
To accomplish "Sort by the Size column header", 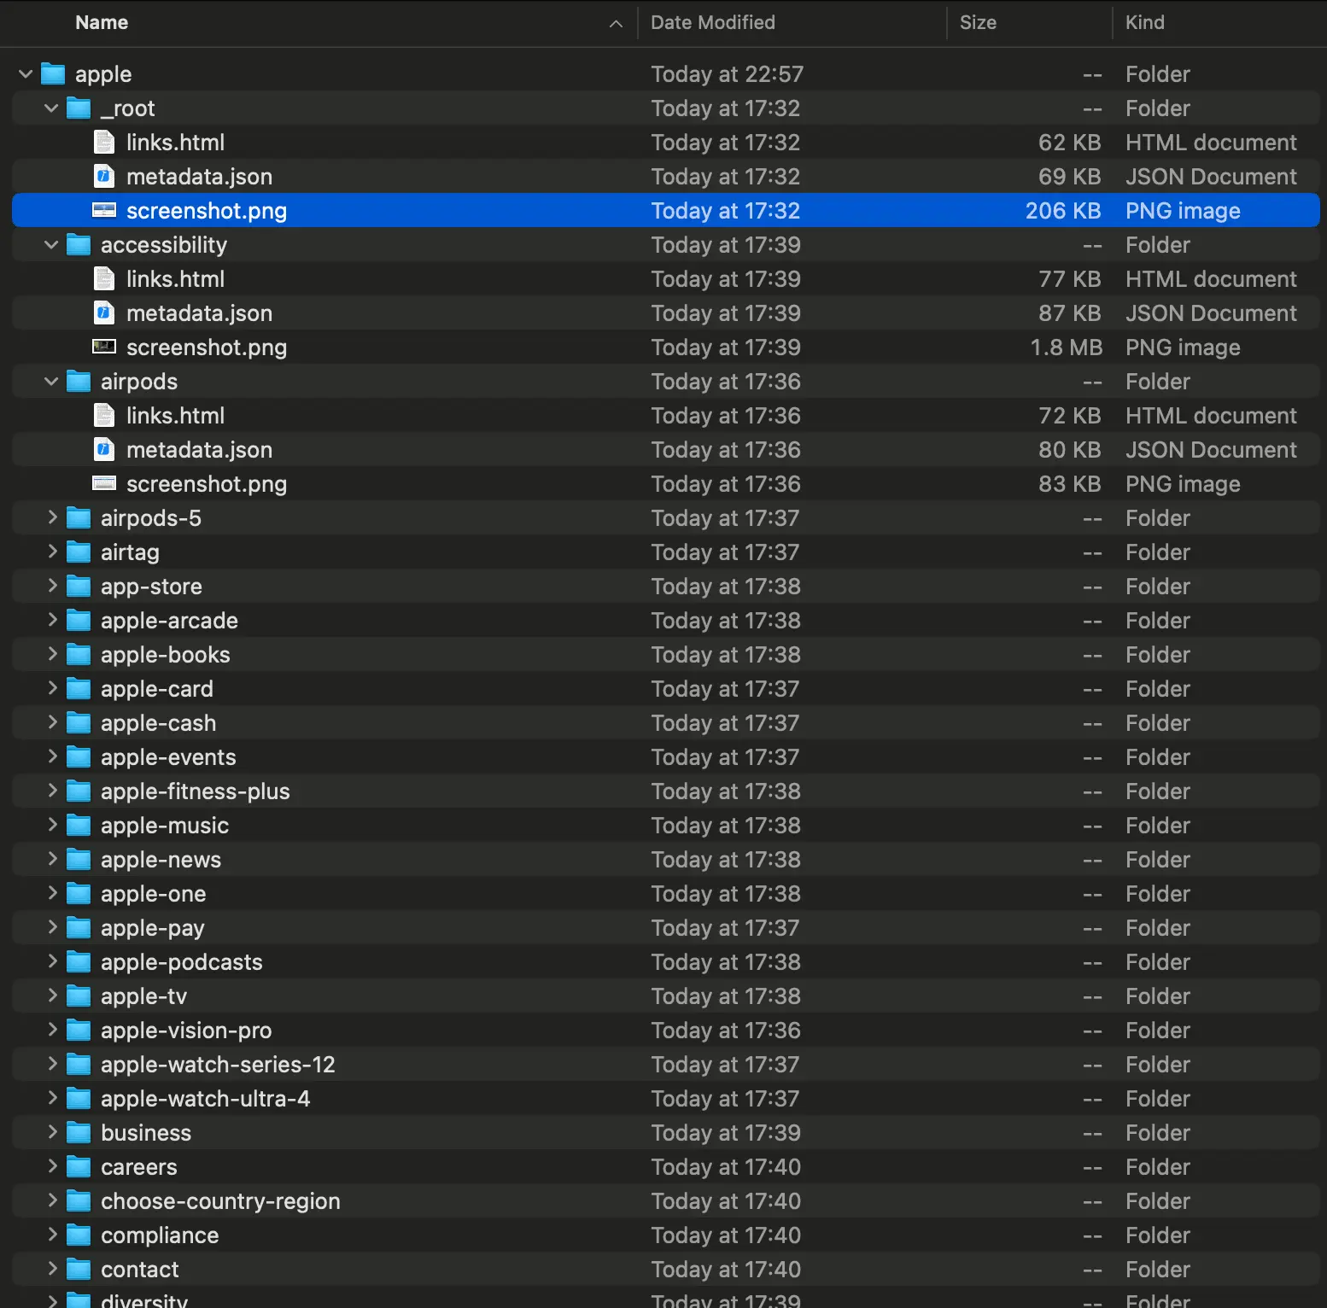I will (x=978, y=23).
